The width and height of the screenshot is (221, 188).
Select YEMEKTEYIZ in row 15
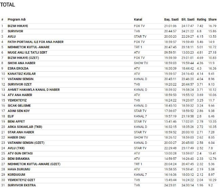point(17,100)
